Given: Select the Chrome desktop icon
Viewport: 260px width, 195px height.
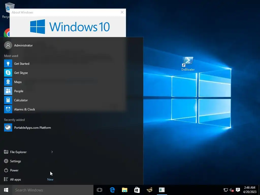Looking at the screenshot, I should coord(7,33).
